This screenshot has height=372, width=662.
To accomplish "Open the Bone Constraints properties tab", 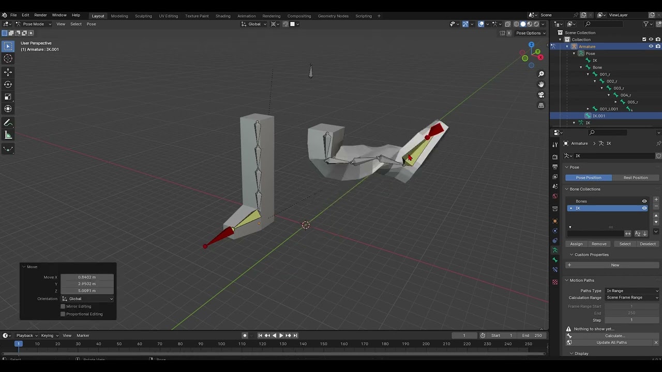I will [x=555, y=270].
